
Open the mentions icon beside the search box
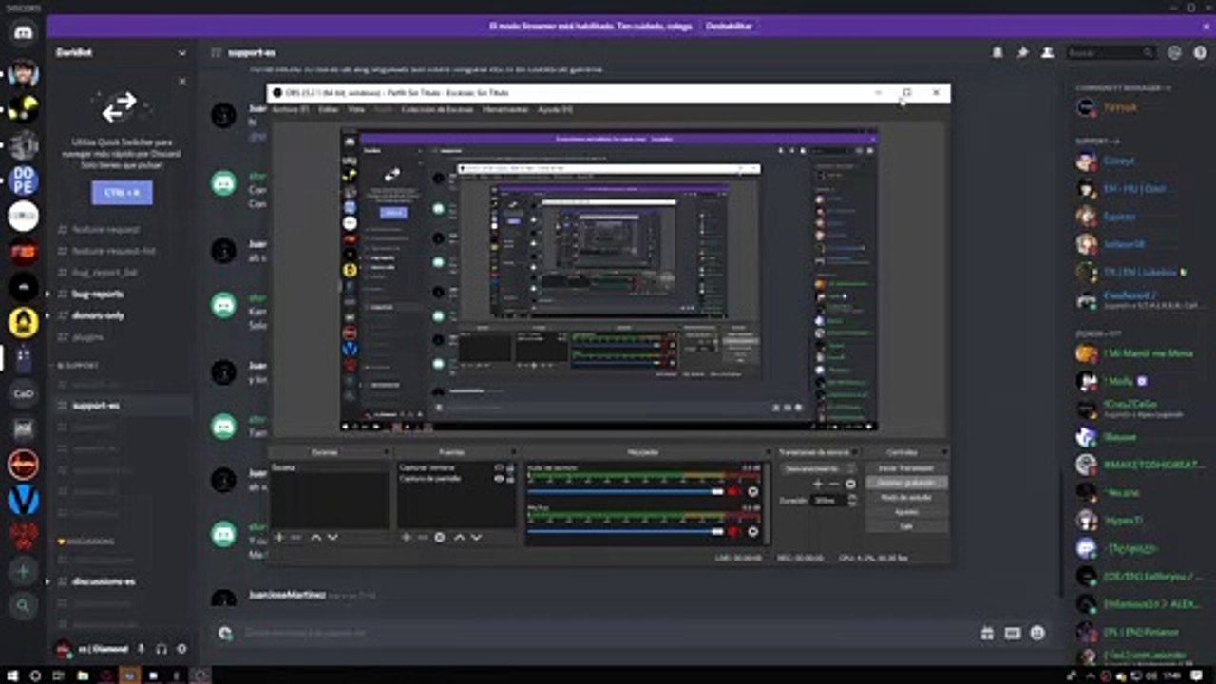1175,53
